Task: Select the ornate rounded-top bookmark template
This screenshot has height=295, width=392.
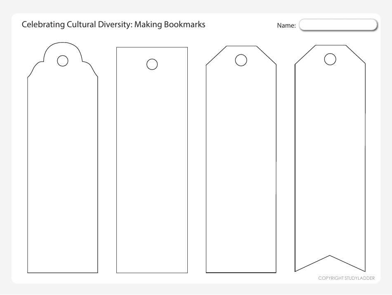Action: coord(62,165)
